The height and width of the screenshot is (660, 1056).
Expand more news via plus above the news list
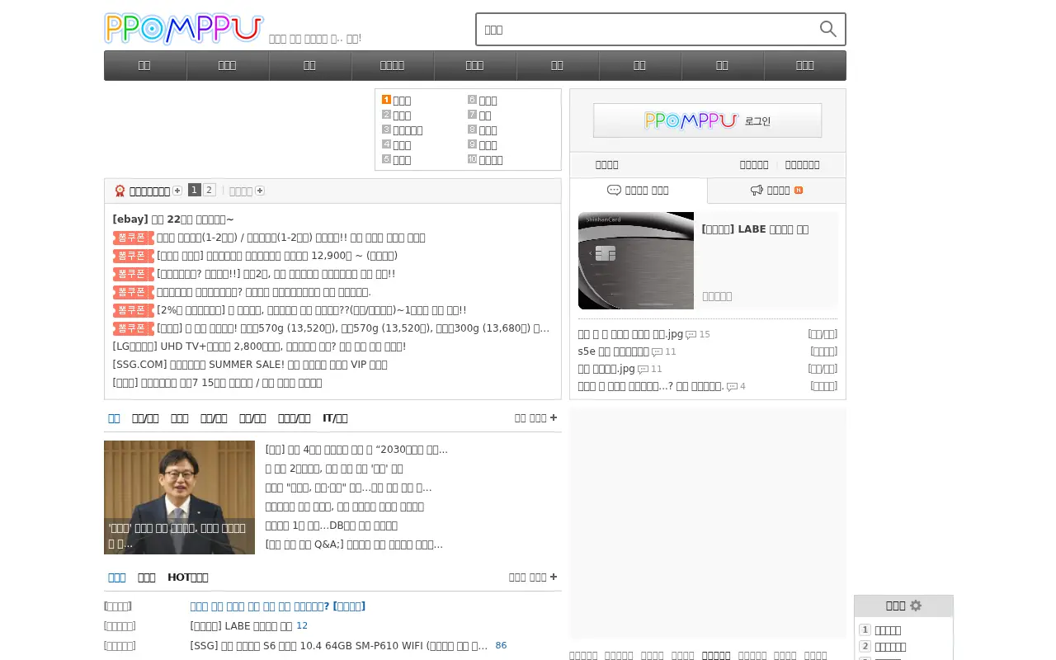point(554,418)
